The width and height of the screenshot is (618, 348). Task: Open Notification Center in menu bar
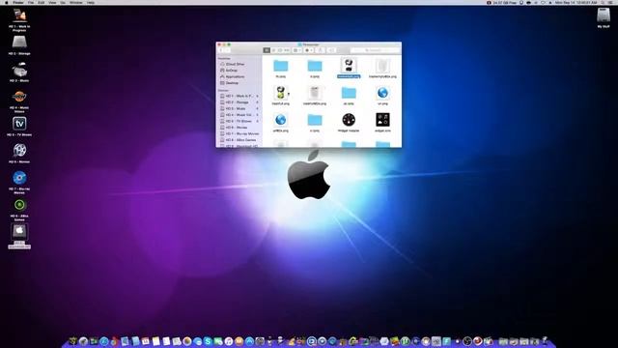611,2
